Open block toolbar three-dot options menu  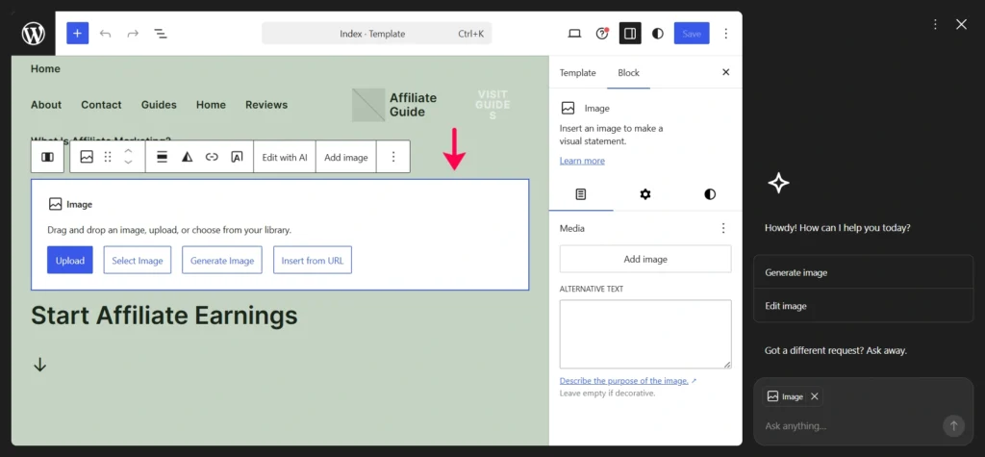[x=392, y=157]
